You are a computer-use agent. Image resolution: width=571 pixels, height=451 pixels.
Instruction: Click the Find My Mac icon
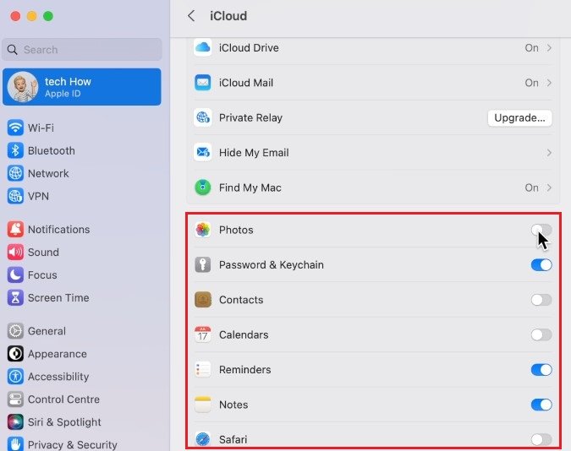[203, 187]
